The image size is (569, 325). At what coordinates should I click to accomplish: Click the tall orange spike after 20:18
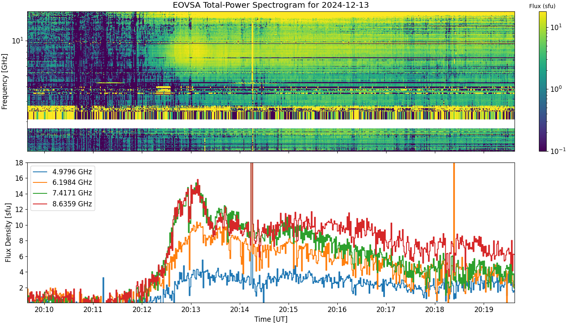[x=454, y=203]
